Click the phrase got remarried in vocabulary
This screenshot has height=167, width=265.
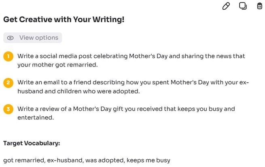pyautogui.click(x=24, y=160)
